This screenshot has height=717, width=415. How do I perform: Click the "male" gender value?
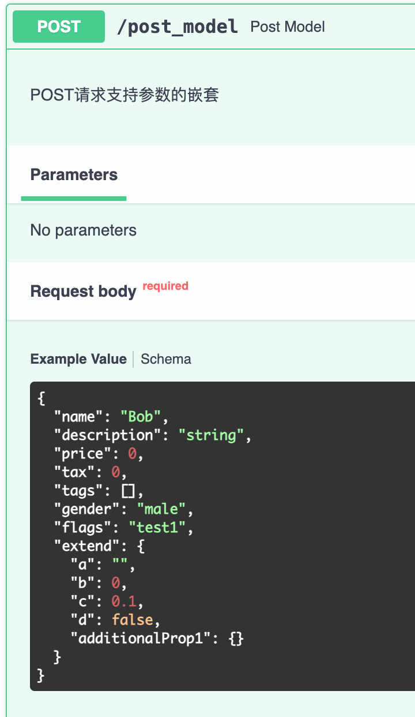162,509
